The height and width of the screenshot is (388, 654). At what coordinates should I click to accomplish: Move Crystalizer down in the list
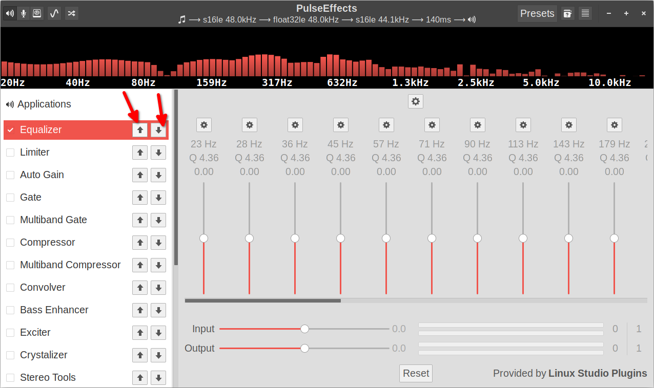pyautogui.click(x=158, y=355)
